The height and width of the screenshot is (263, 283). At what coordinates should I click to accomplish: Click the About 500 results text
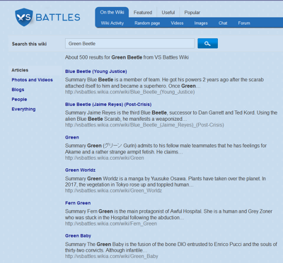(127, 57)
